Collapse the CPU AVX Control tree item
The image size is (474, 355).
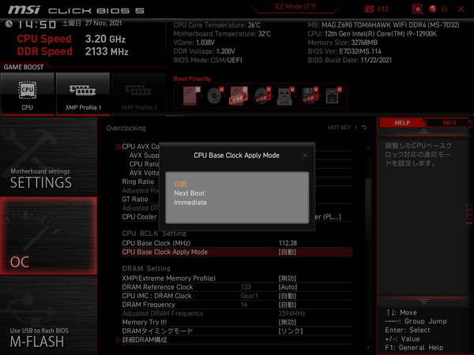[x=119, y=147]
